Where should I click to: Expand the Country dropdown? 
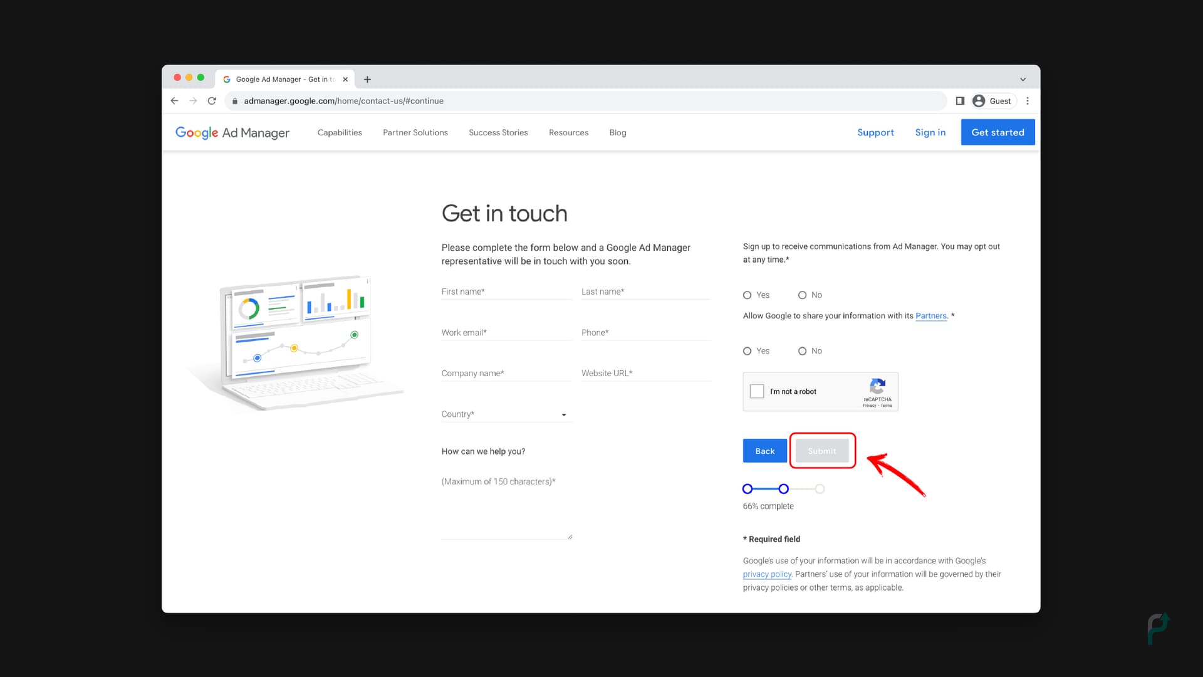point(506,414)
